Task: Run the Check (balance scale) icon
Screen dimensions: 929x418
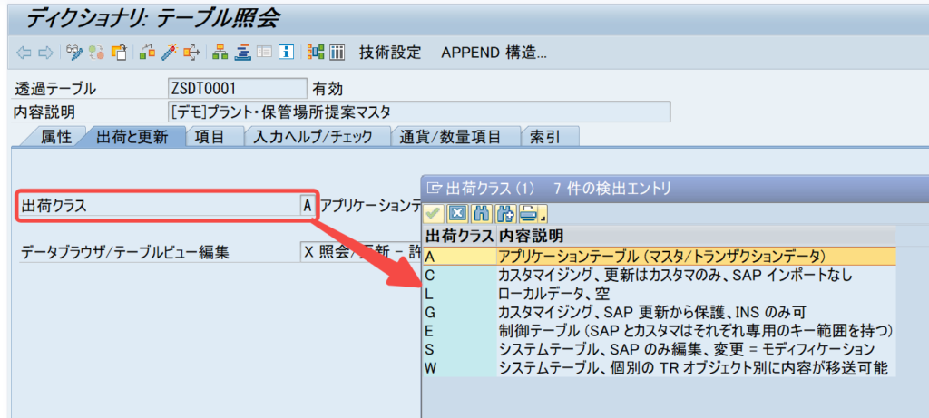Action: [148, 52]
